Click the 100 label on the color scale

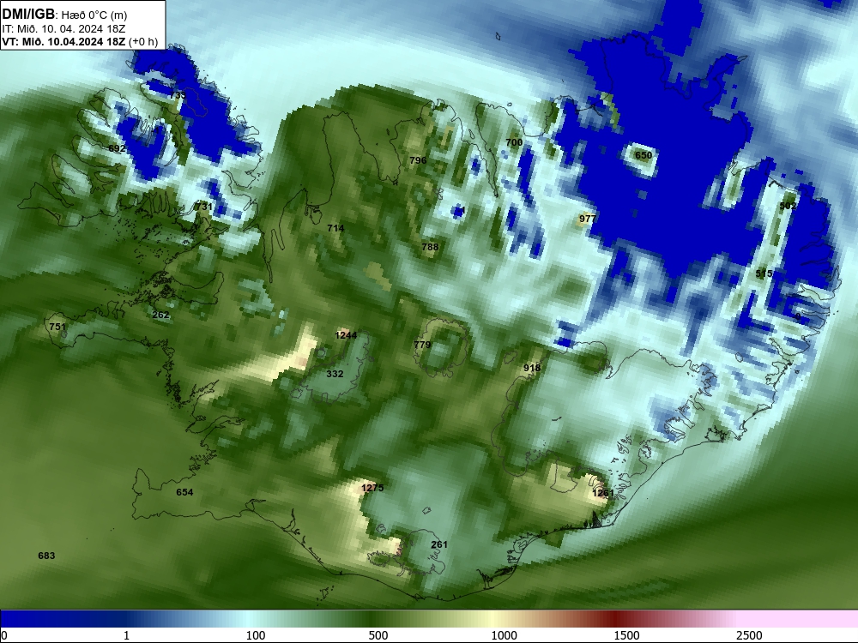[x=256, y=635]
